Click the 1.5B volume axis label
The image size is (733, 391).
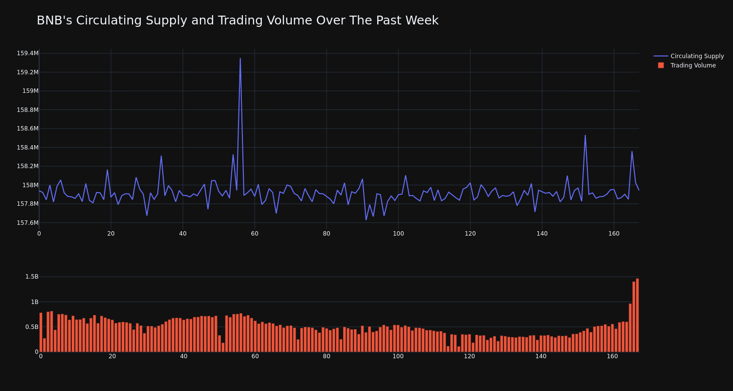click(32, 277)
